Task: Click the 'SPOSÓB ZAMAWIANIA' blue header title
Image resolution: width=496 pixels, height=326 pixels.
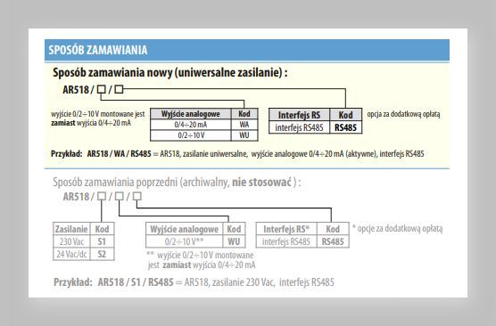Action: (x=98, y=50)
